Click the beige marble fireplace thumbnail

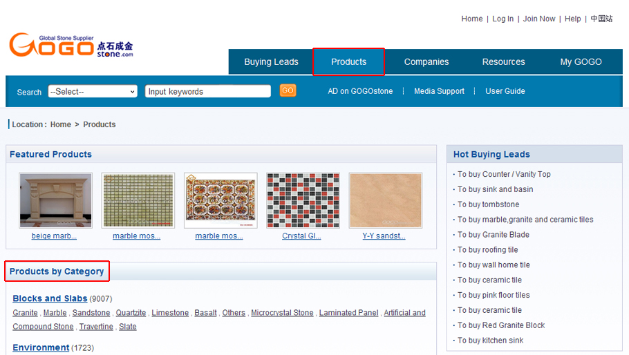[55, 200]
